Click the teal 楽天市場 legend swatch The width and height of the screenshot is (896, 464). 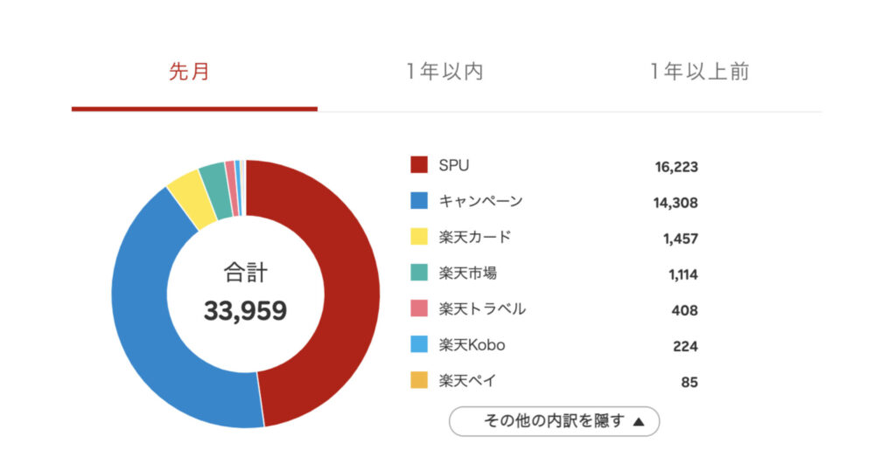[419, 273]
